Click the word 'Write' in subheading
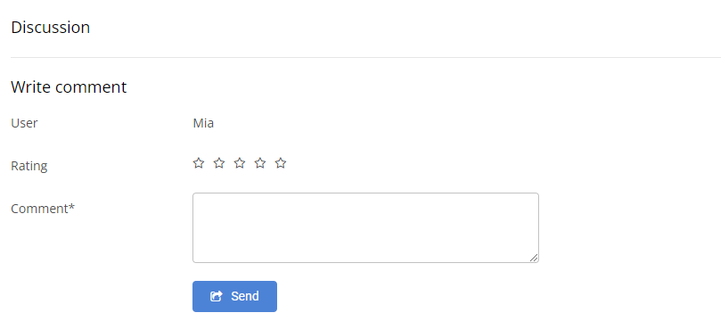This screenshot has width=728, height=321. click(29, 86)
